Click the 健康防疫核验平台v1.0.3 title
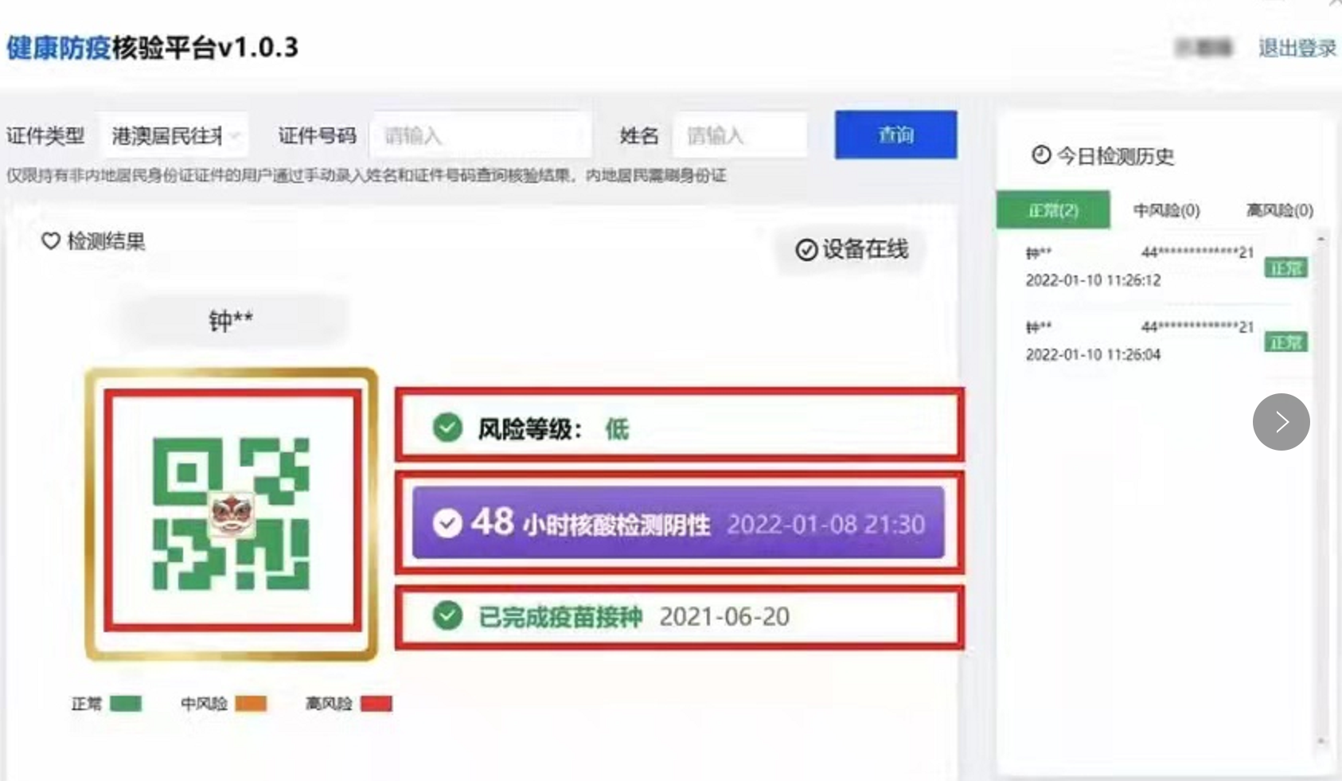The image size is (1342, 781). point(152,48)
